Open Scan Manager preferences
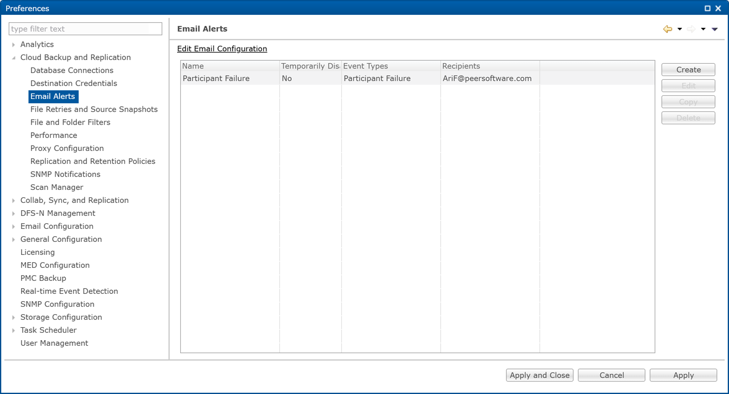 tap(57, 187)
